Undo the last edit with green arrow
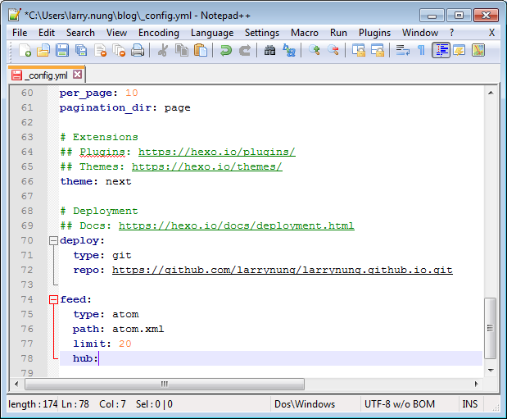507x419 pixels. pyautogui.click(x=226, y=51)
